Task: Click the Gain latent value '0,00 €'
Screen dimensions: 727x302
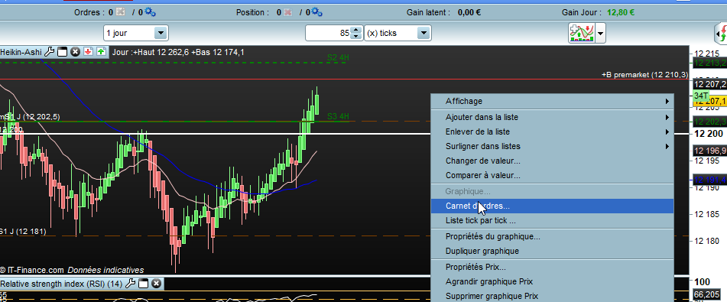Action: pos(469,12)
